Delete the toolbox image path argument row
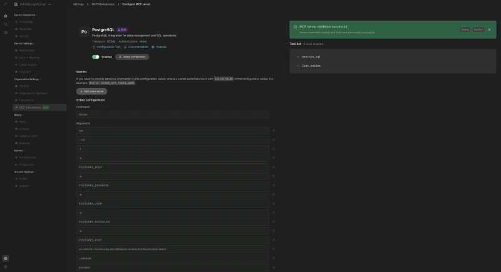Viewport: 501px width, 272px height. [274, 249]
